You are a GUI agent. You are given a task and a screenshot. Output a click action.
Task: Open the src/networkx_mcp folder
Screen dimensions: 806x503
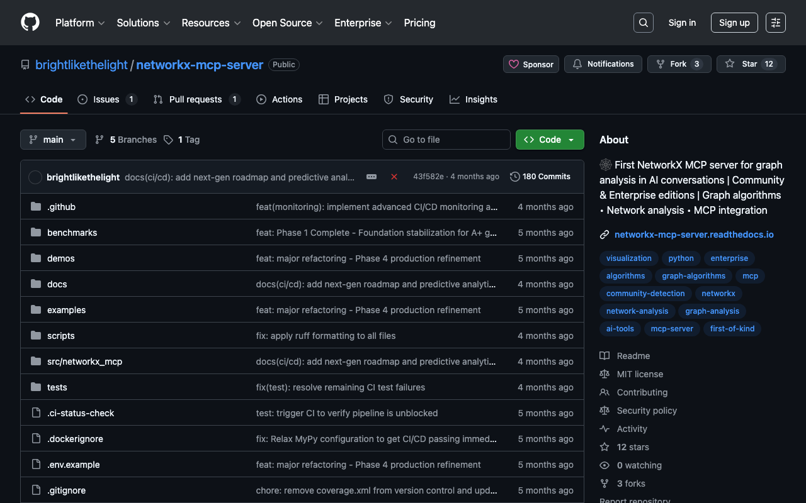tap(84, 362)
